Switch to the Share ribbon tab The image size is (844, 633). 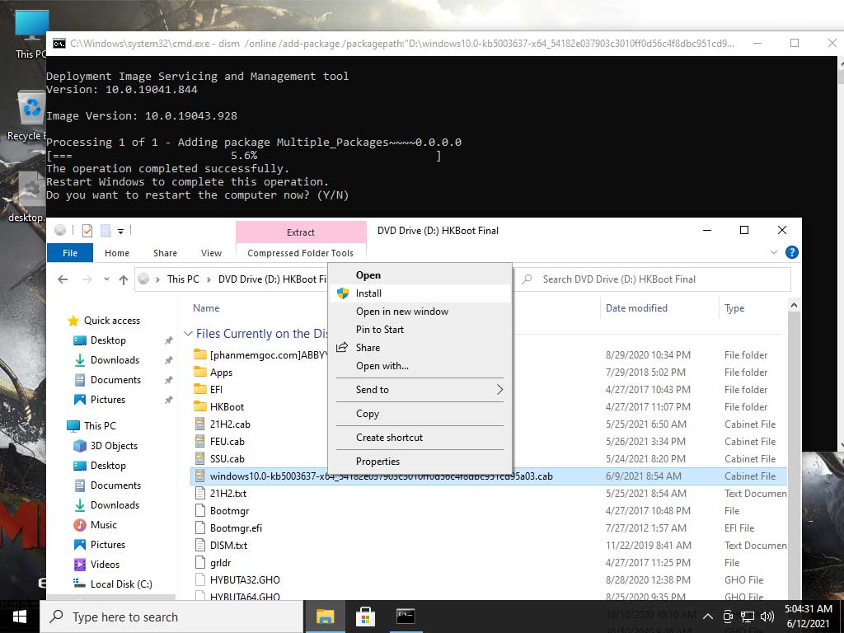pos(165,253)
